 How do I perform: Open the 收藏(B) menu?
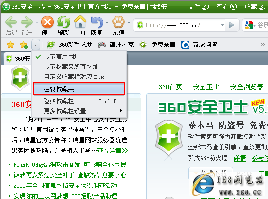click(255, 7)
